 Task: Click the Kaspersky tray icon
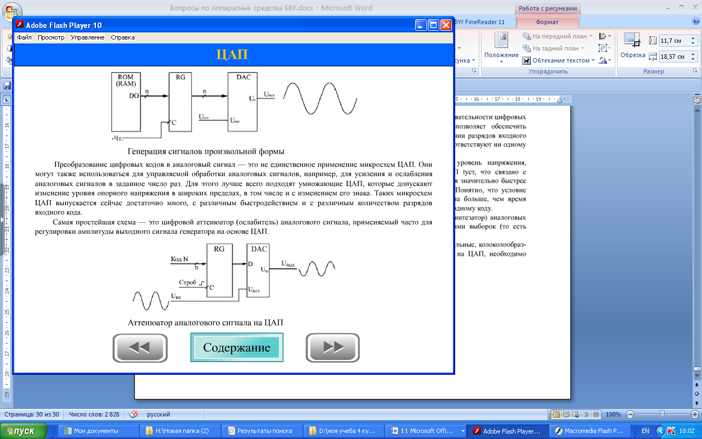[x=670, y=431]
